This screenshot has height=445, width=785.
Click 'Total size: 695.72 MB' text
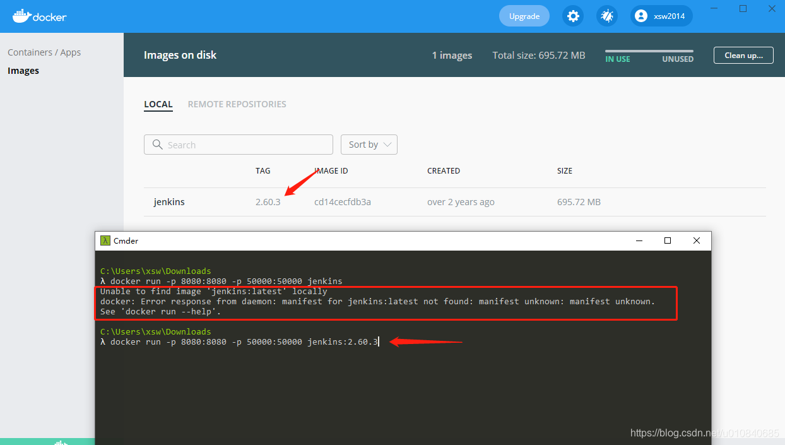point(539,56)
